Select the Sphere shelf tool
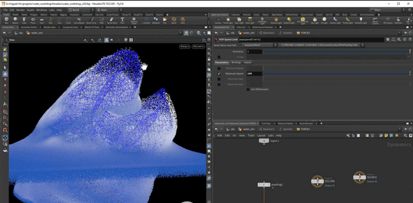Viewport: 413px width, 203px height. [16, 20]
